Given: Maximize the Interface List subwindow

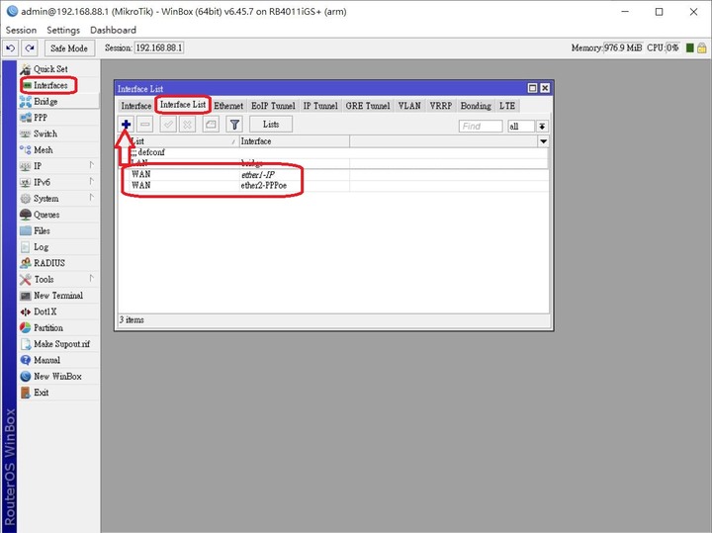Looking at the screenshot, I should pos(533,88).
